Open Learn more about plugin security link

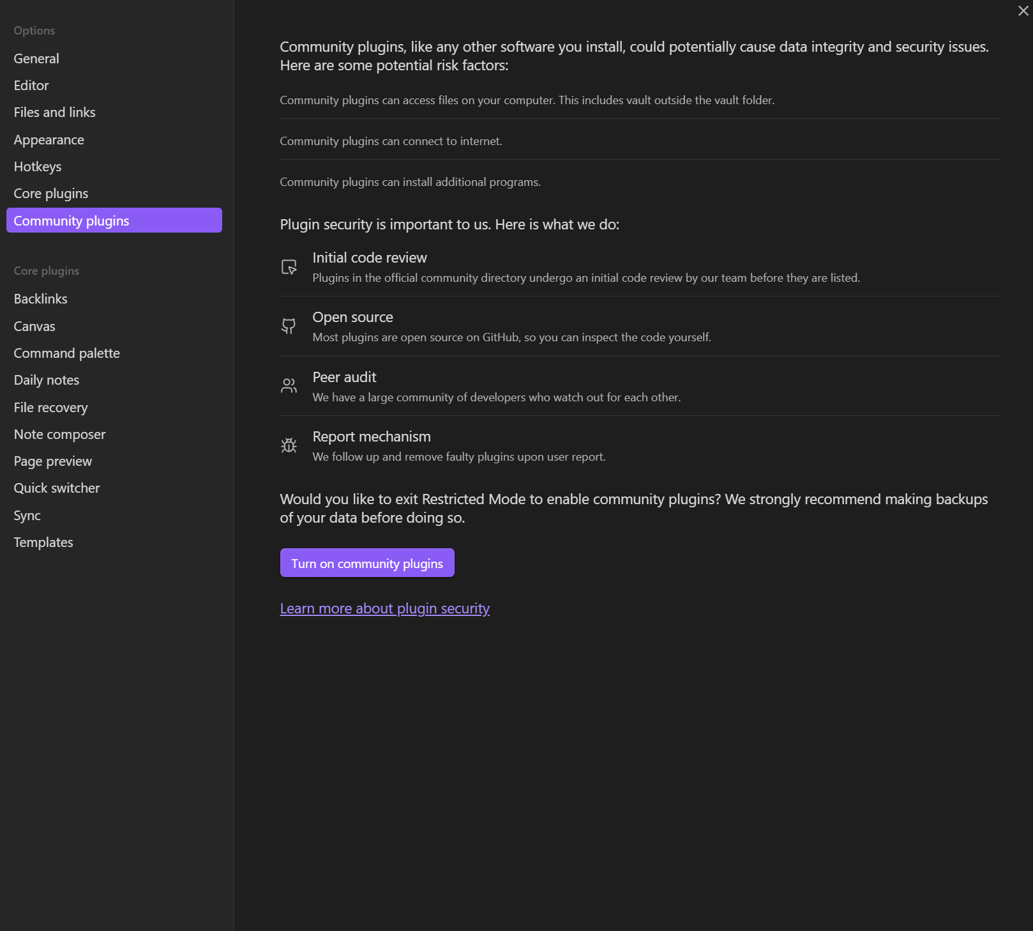click(384, 608)
